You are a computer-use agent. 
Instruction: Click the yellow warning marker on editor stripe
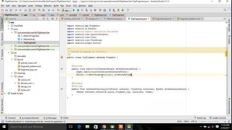point(226,53)
